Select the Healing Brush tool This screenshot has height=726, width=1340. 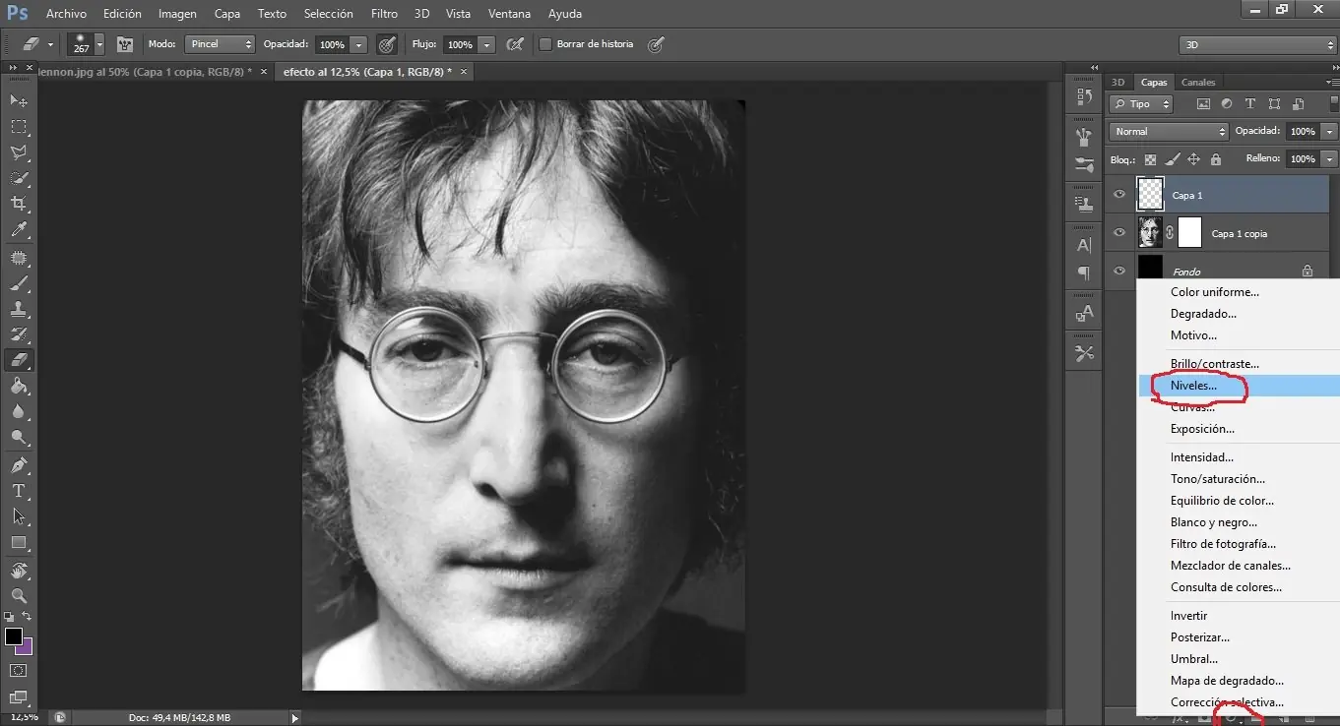(19, 258)
